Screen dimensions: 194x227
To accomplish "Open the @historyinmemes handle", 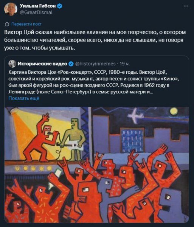I will 95,64.
